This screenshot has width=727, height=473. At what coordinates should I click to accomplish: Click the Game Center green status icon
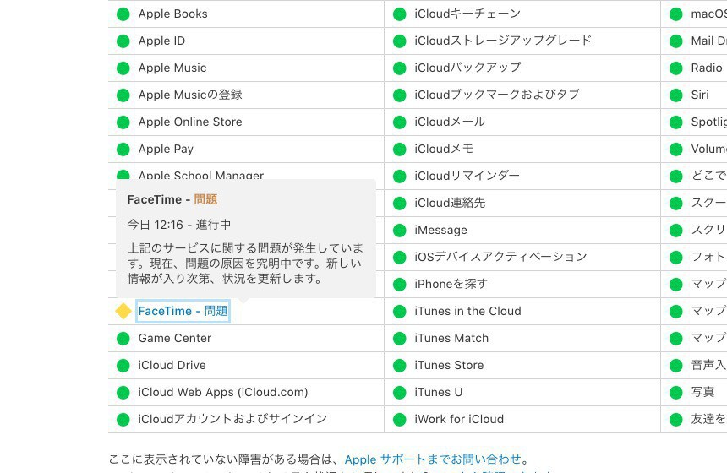coord(123,339)
